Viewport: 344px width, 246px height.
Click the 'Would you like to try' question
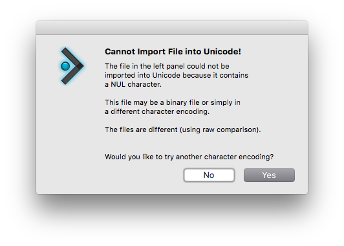tap(189, 157)
